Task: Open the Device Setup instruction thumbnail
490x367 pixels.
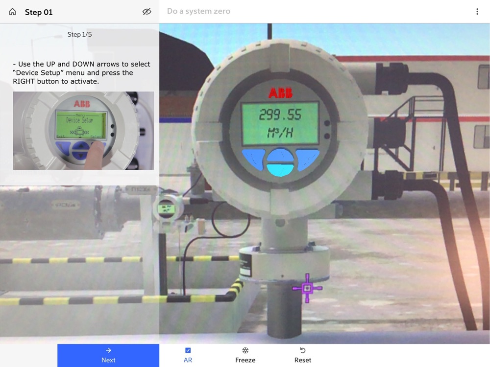Action: point(83,131)
